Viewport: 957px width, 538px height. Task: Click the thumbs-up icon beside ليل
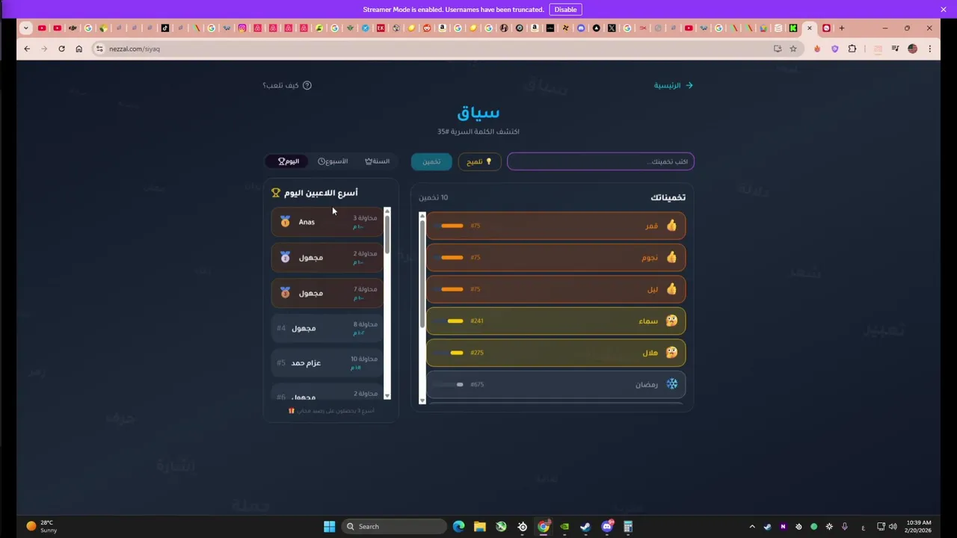(671, 289)
